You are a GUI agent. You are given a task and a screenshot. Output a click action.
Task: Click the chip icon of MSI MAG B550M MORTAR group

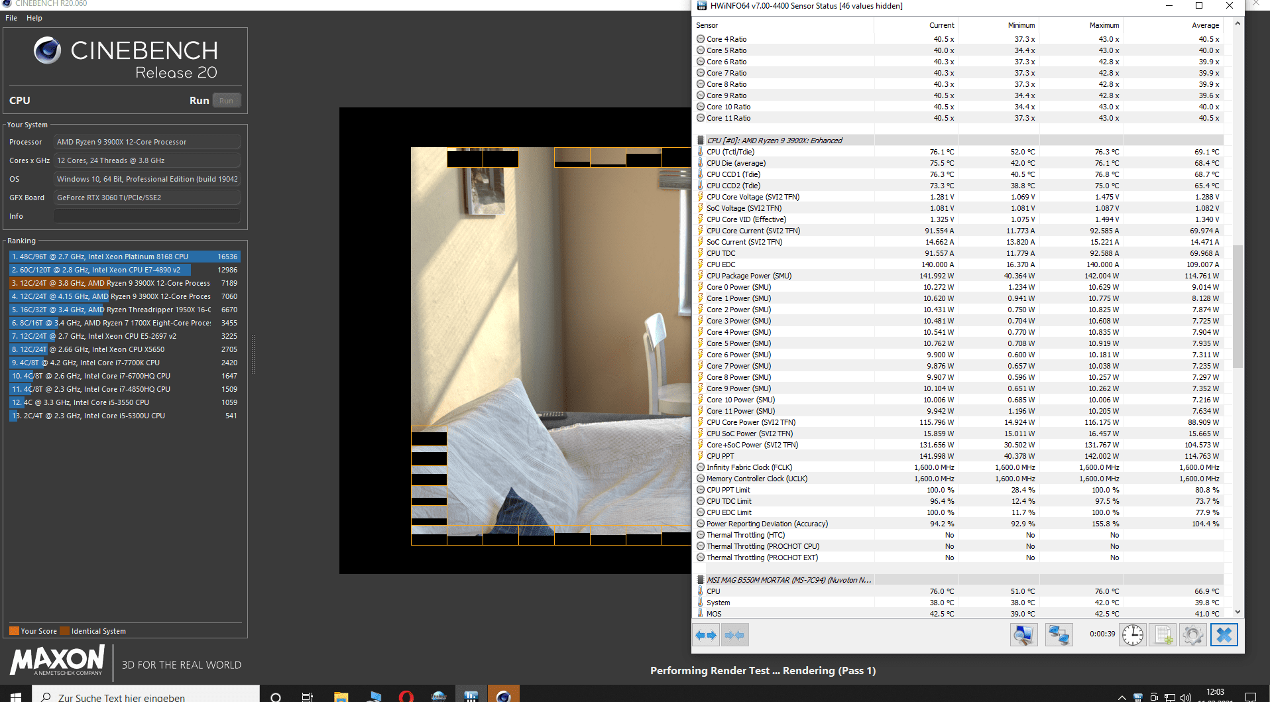(700, 580)
